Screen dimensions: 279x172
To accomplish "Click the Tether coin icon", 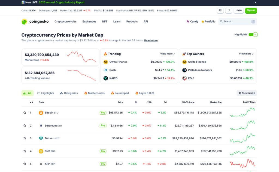I will (x=41, y=138).
